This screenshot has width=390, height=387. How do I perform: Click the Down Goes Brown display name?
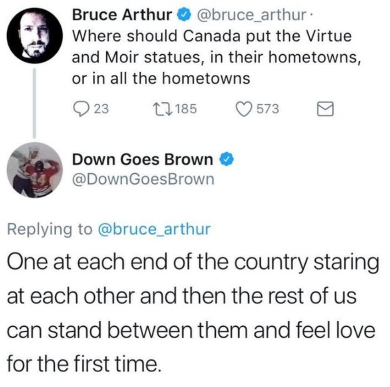143,161
